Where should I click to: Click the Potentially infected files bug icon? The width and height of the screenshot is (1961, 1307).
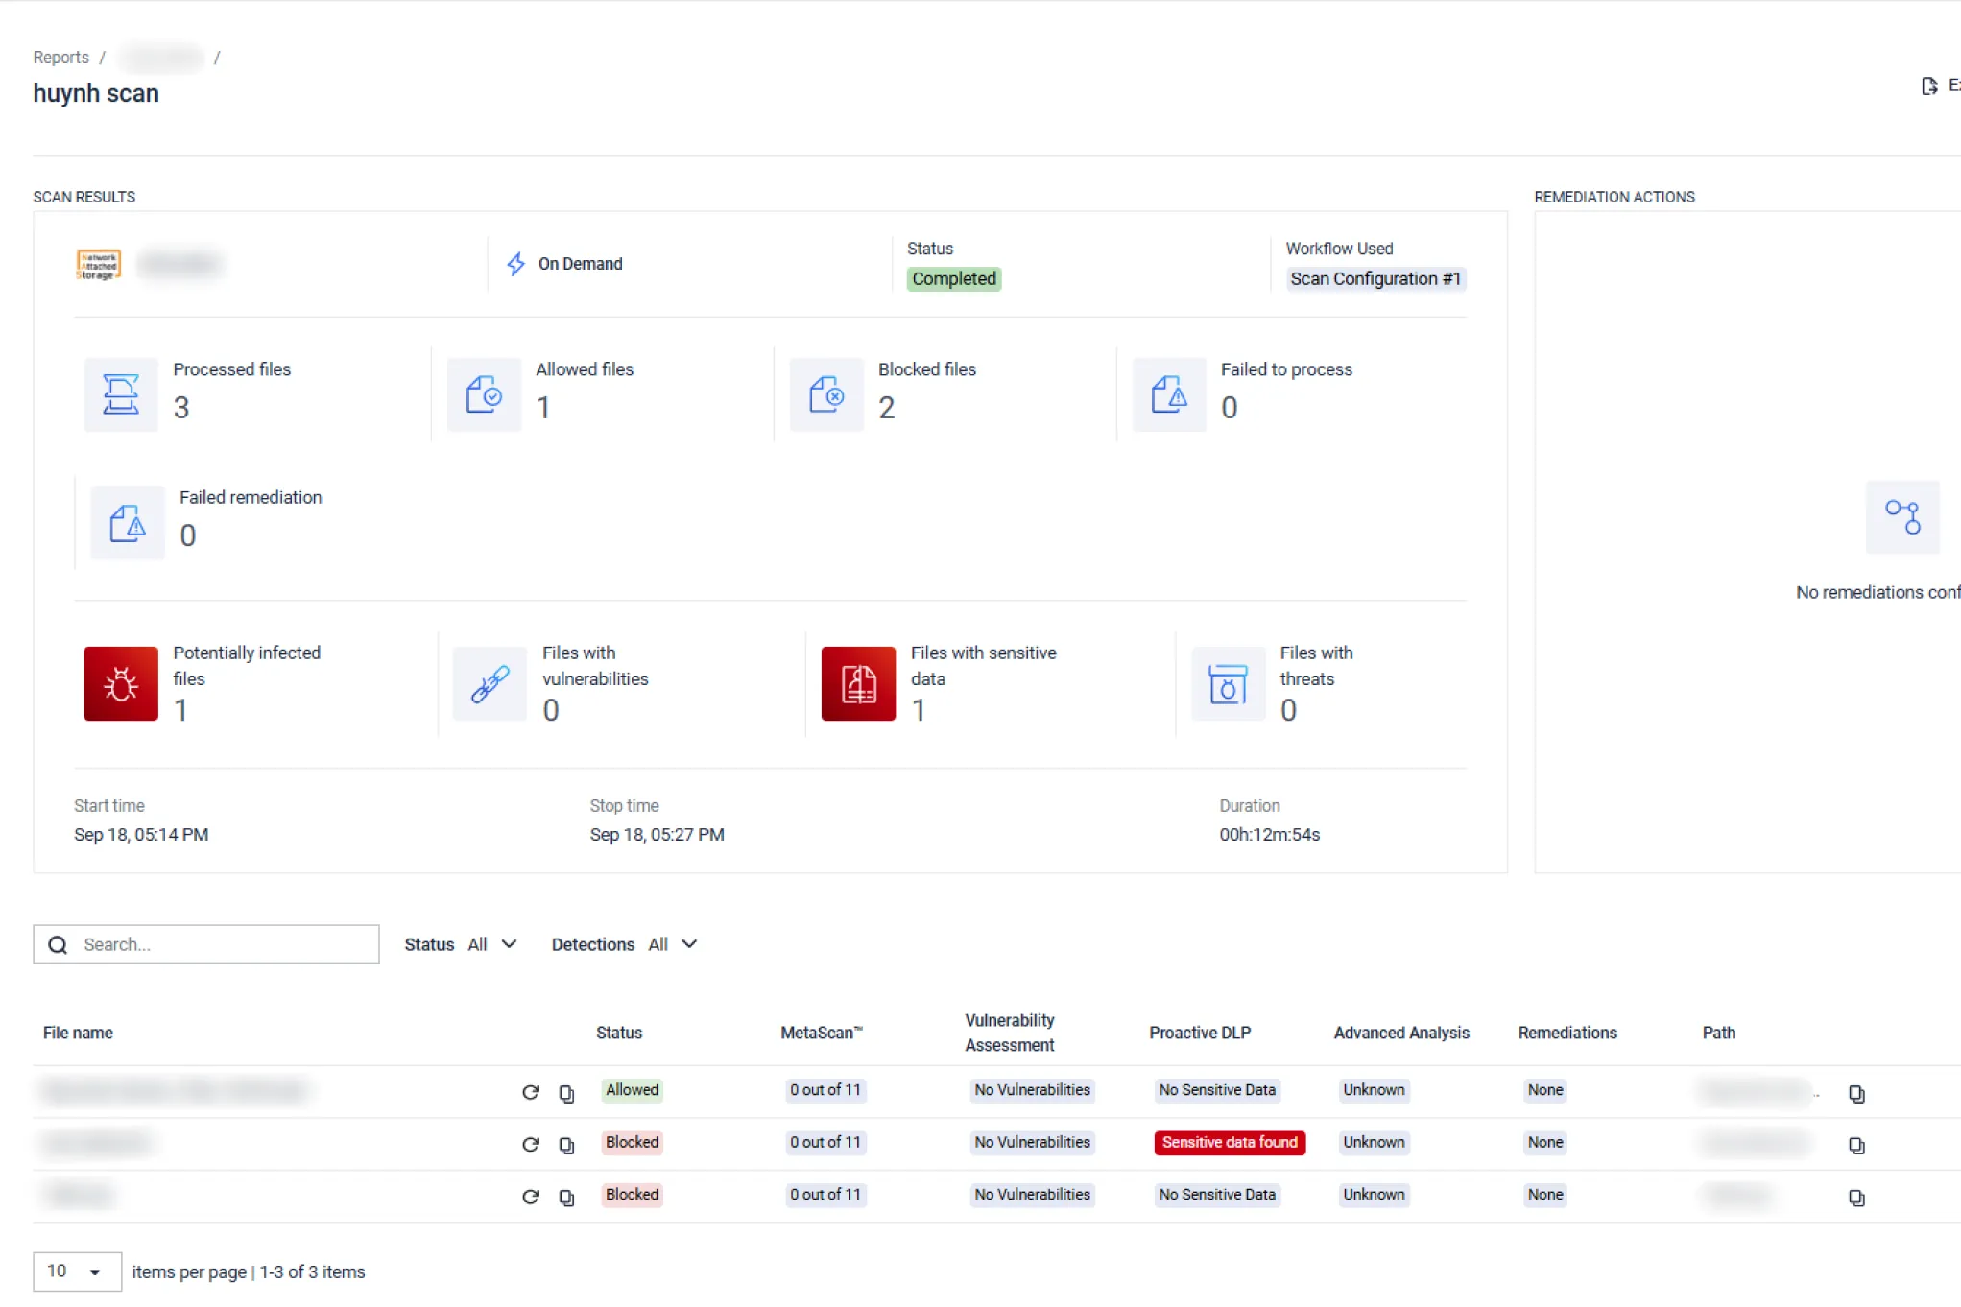[x=121, y=683]
